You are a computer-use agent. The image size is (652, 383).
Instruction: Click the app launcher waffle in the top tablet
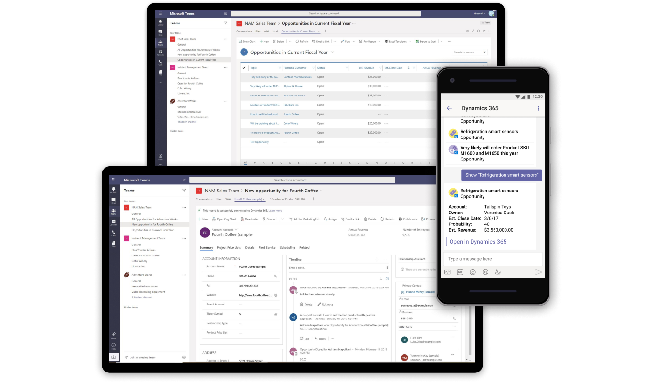160,13
